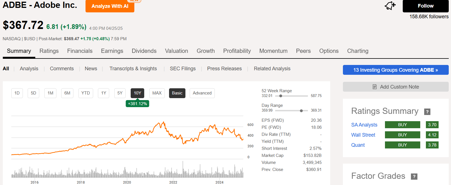Open the Factor Grades help question mark
This screenshot has height=185, width=451.
414,177
